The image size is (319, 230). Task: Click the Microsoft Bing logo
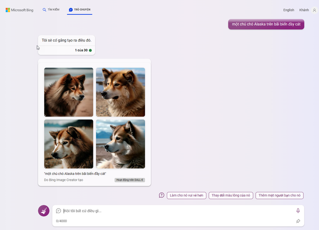[20, 10]
